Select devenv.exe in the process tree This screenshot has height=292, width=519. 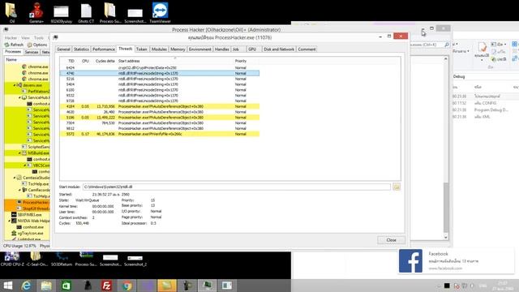32,85
